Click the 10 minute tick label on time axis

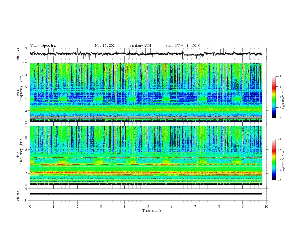[266, 207]
